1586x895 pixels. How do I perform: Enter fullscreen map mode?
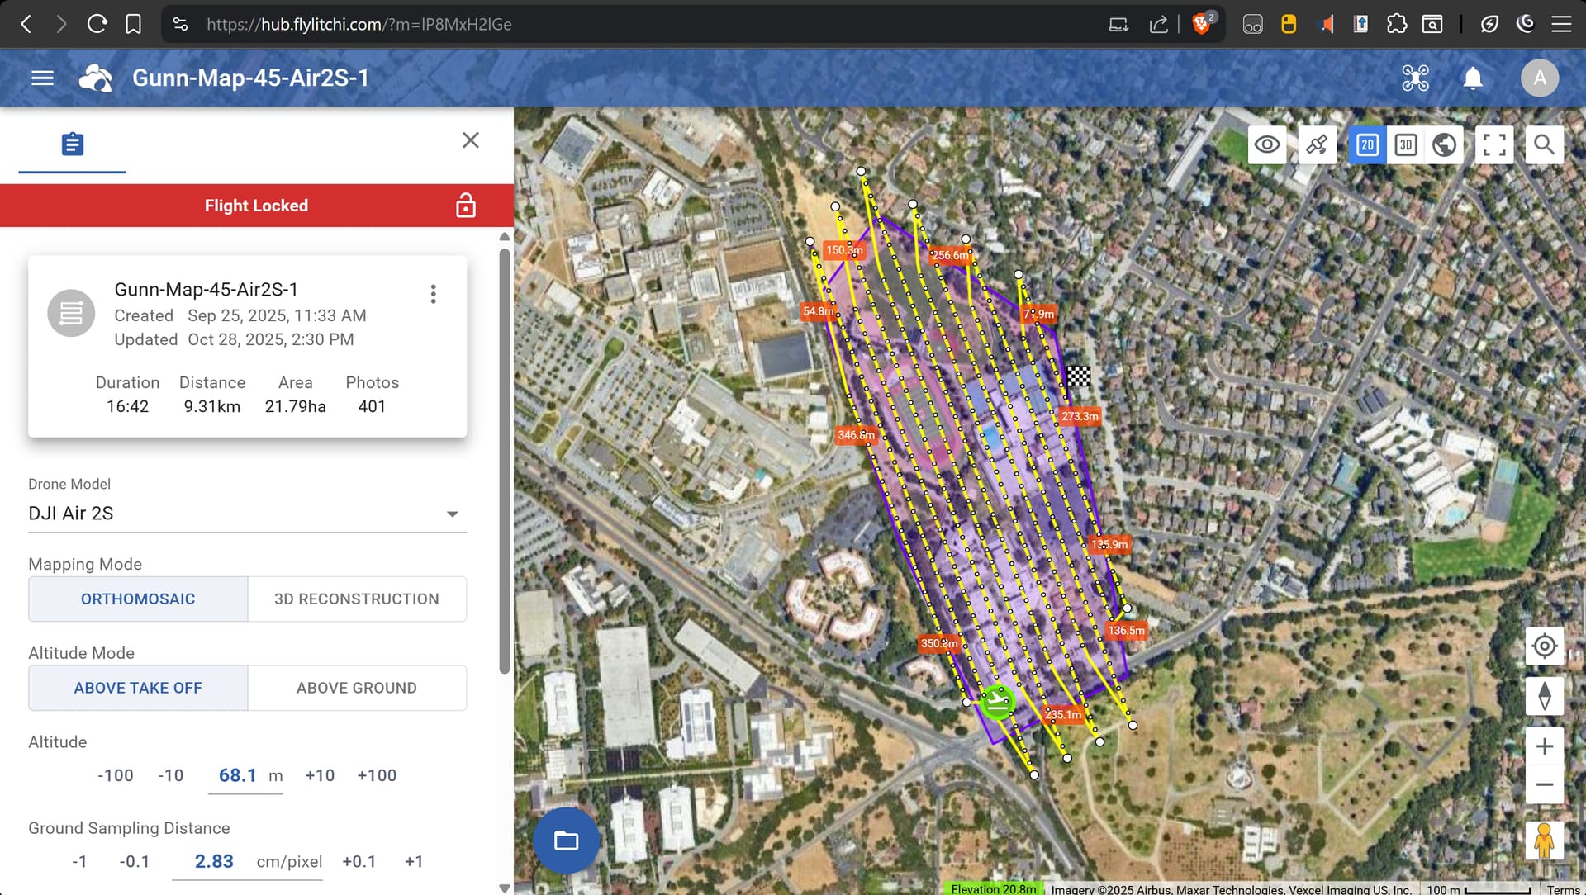point(1494,145)
